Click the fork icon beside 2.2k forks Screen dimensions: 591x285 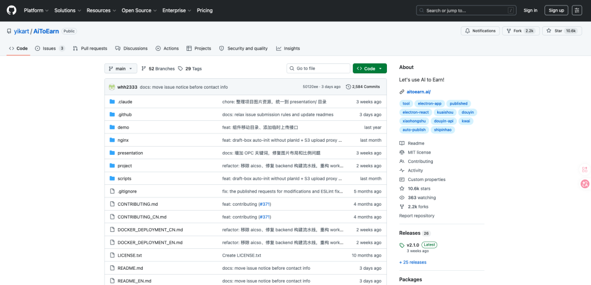[402, 207]
